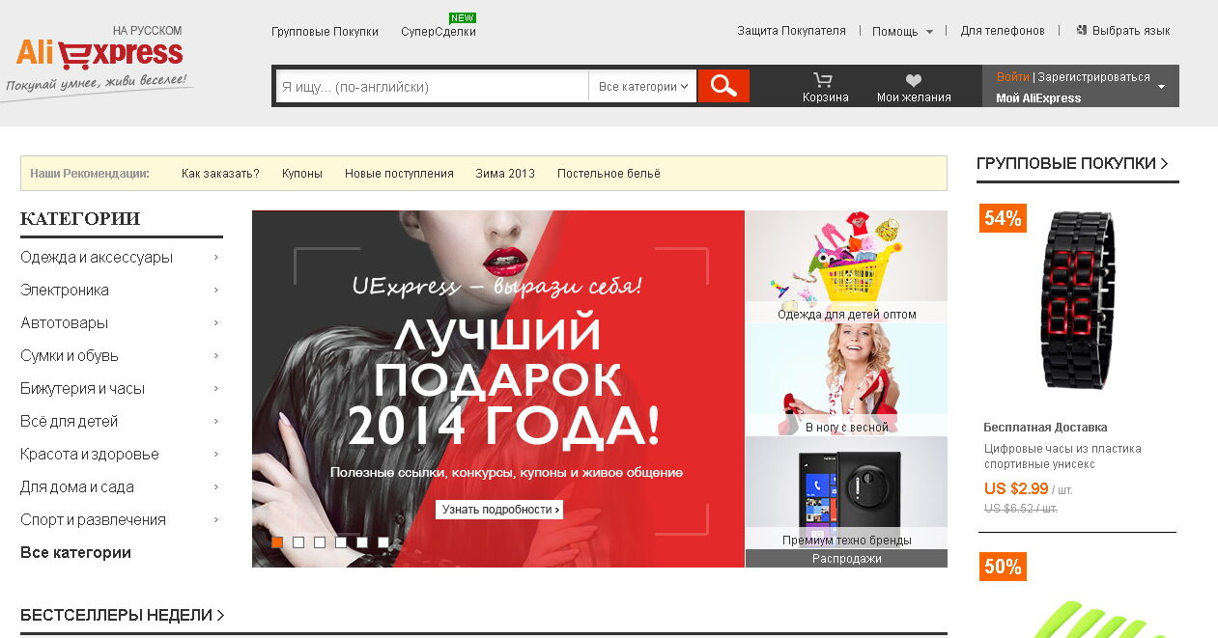1218x638 pixels.
Task: Click the orange magnifier search button
Action: click(x=723, y=86)
